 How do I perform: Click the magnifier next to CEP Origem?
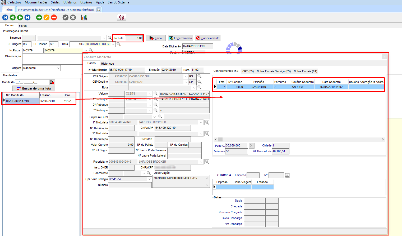coord(200,76)
